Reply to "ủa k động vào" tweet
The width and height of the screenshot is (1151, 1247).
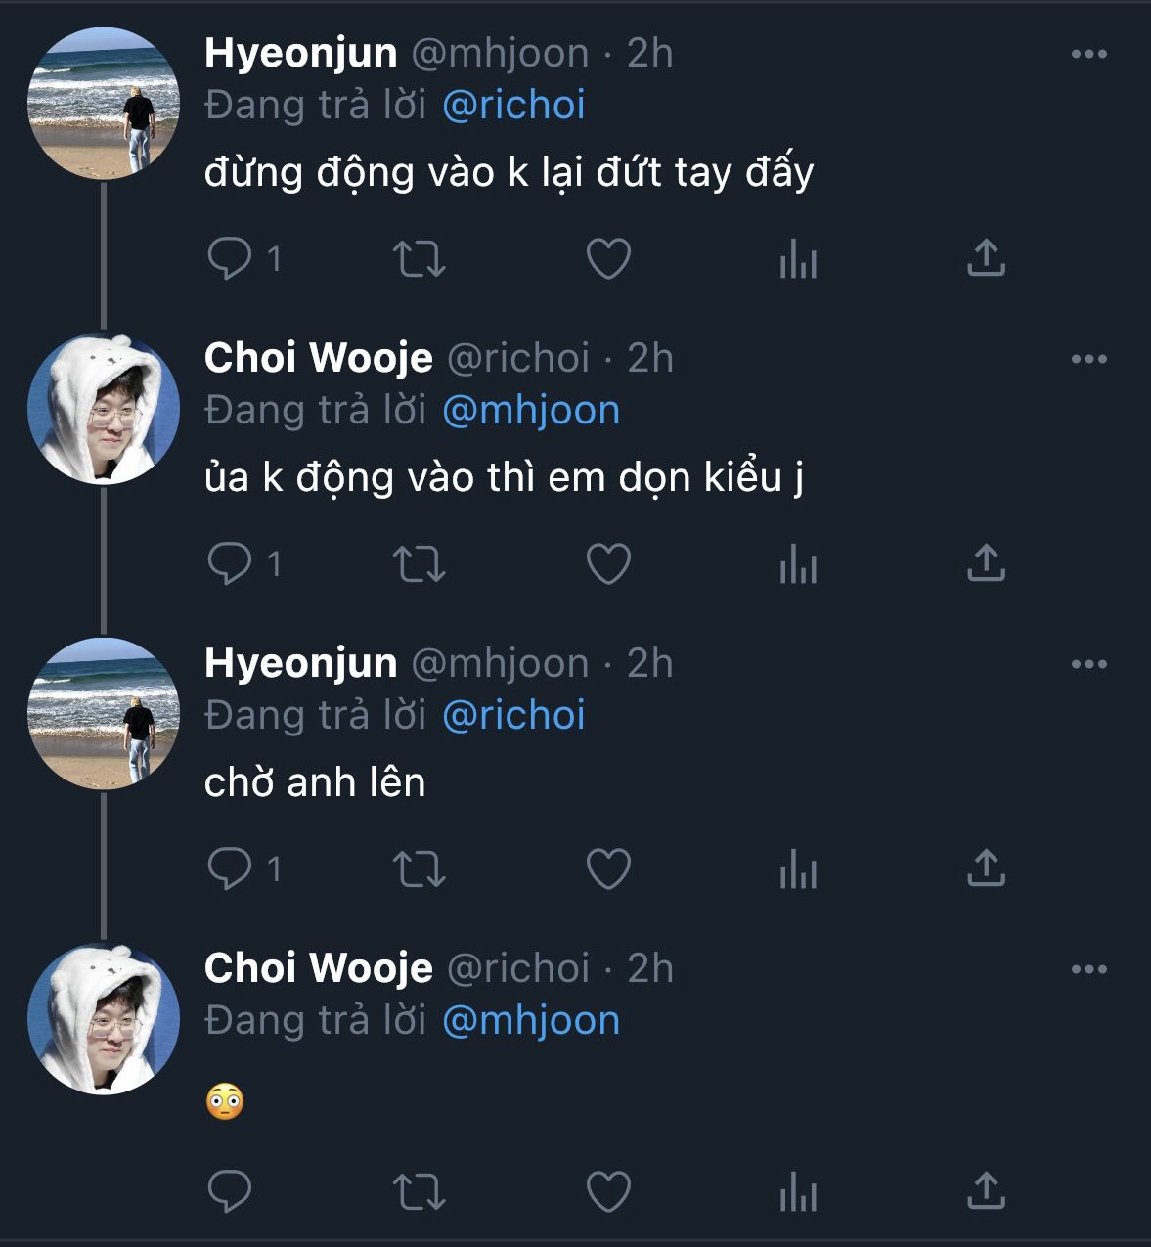coord(231,564)
